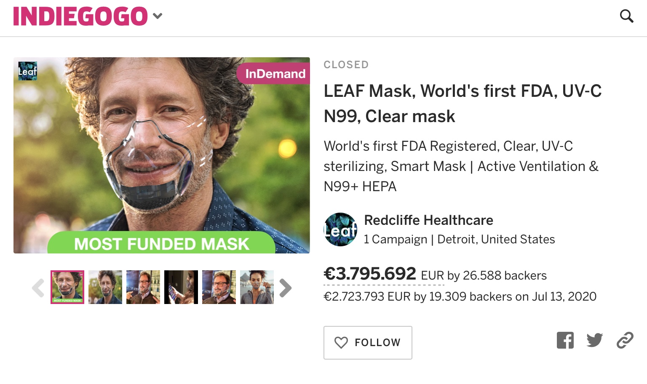This screenshot has width=647, height=384.
Task: Select third thumbnail of man with glasses
Action: click(x=143, y=287)
